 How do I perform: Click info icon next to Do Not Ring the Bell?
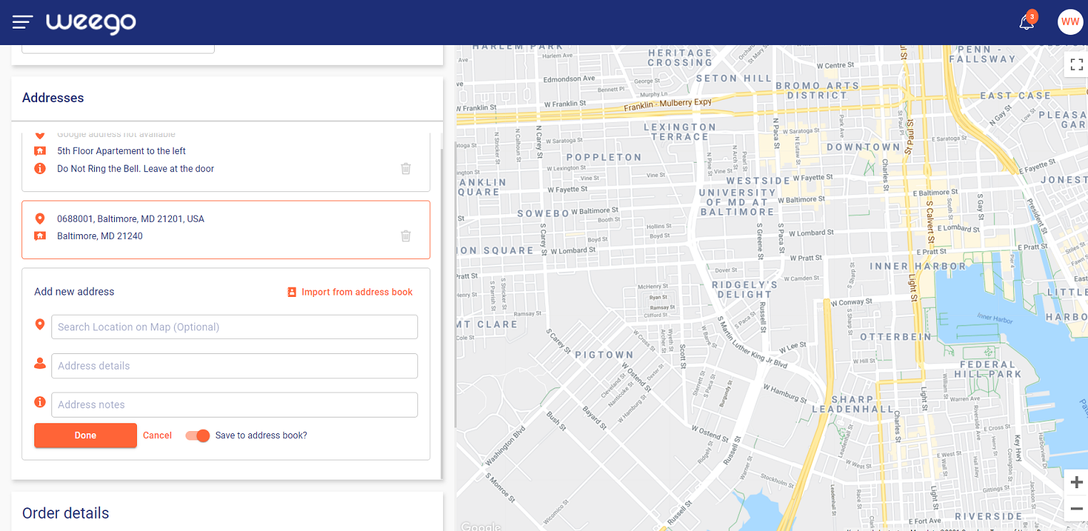tap(40, 168)
